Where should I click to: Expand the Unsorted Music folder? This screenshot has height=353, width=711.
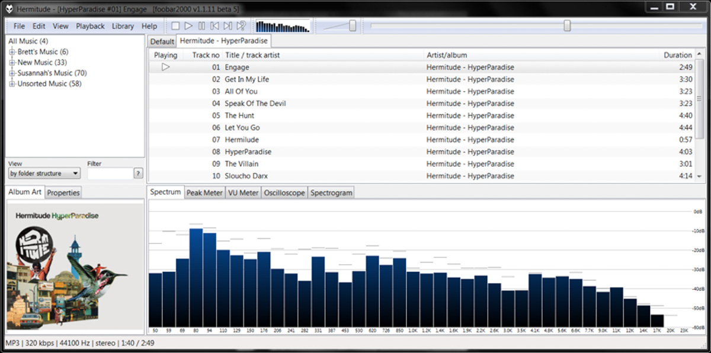tap(12, 84)
